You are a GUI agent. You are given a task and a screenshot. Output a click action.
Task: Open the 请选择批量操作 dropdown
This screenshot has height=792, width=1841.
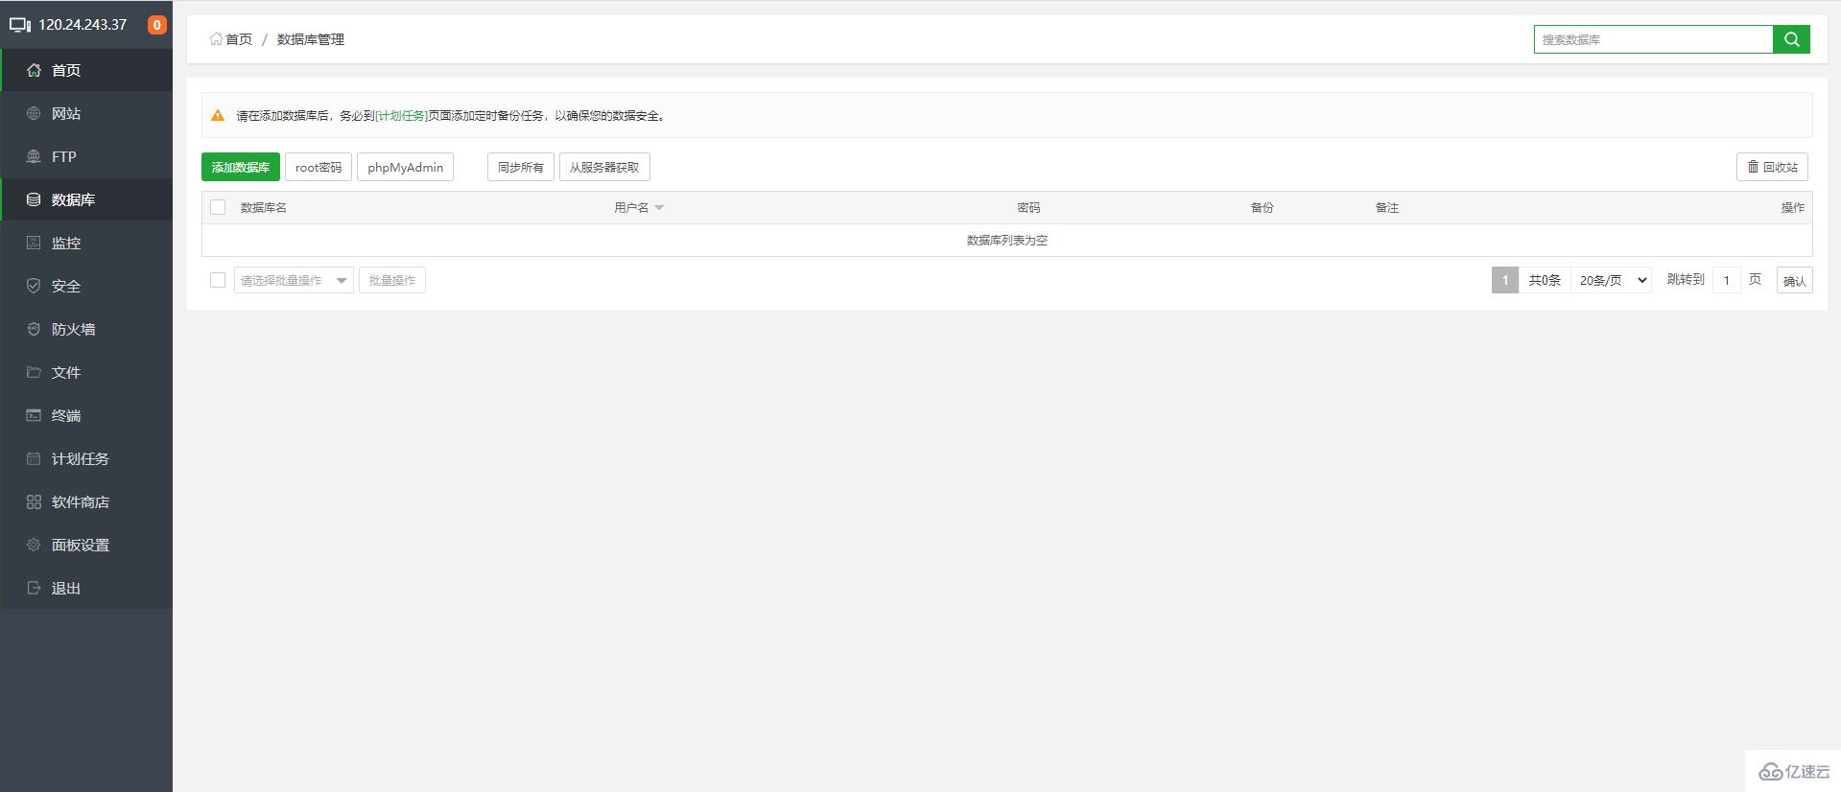click(294, 280)
